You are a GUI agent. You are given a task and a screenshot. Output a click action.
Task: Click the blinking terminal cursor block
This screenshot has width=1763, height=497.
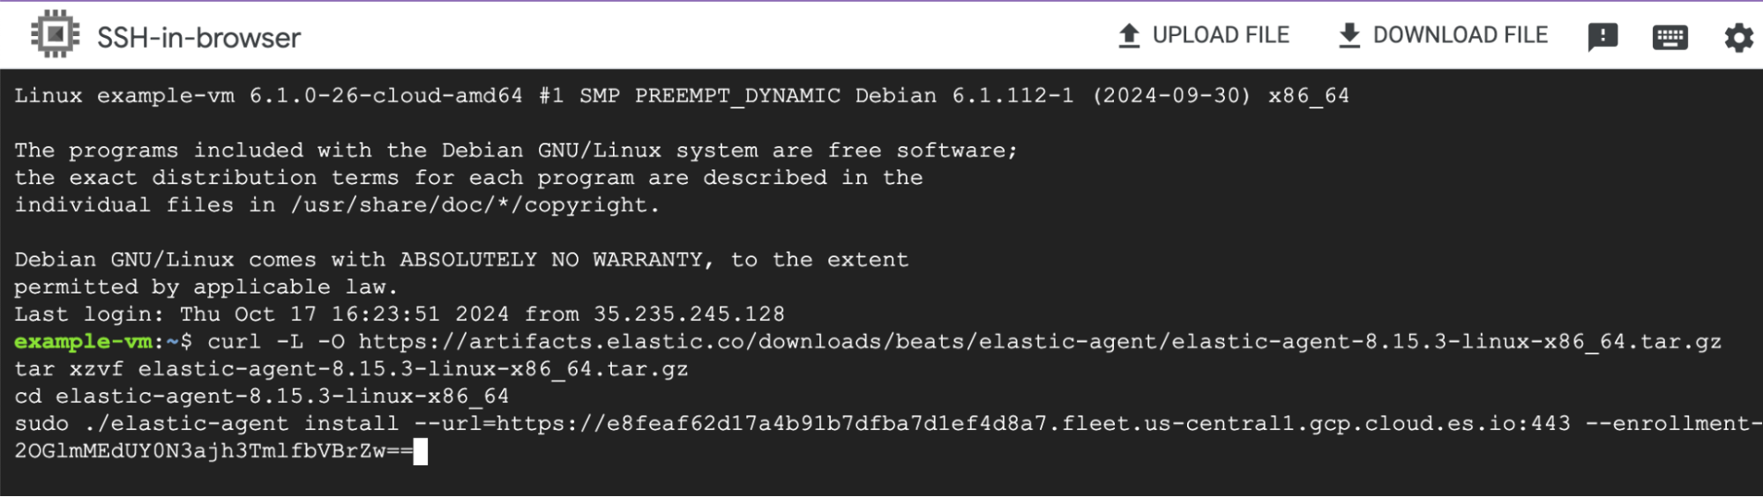pos(421,452)
